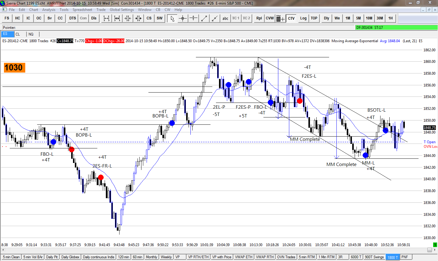Screen dimensions: 438x261
Task: Click the horizontal chart scrollbar thumb
Action: point(429,250)
